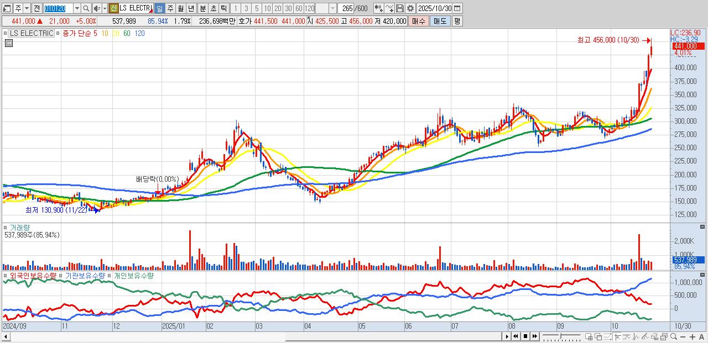The width and height of the screenshot is (708, 343).
Task: Open the dropdown arrow beside speaker icon
Action: (x=105, y=8)
